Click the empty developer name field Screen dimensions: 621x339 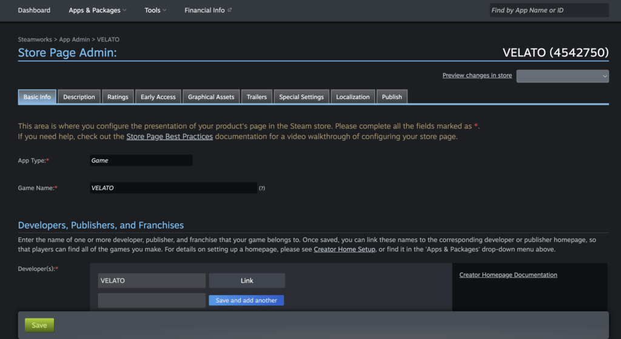pos(152,300)
